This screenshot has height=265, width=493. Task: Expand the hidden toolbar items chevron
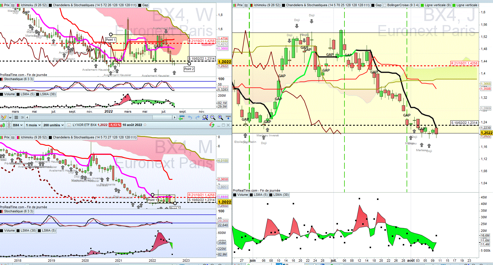[22, 117]
